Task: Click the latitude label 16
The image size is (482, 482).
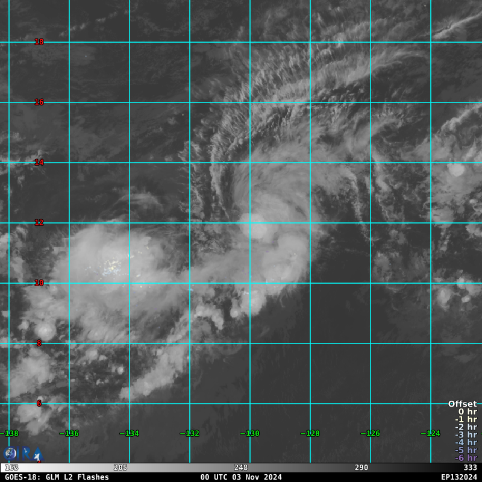Action: [39, 102]
